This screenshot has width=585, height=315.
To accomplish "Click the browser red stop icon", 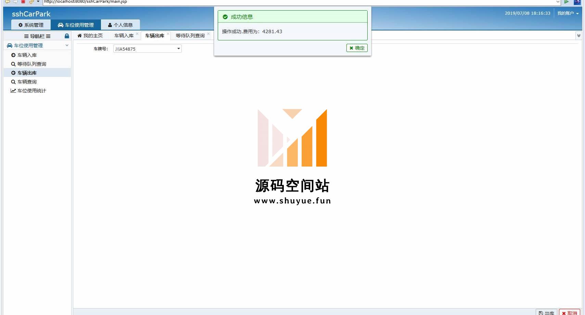I will [x=23, y=2].
